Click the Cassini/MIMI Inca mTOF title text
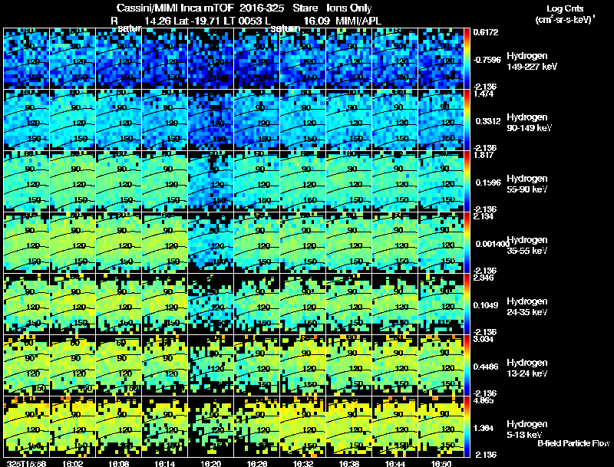The image size is (614, 467). pyautogui.click(x=175, y=8)
